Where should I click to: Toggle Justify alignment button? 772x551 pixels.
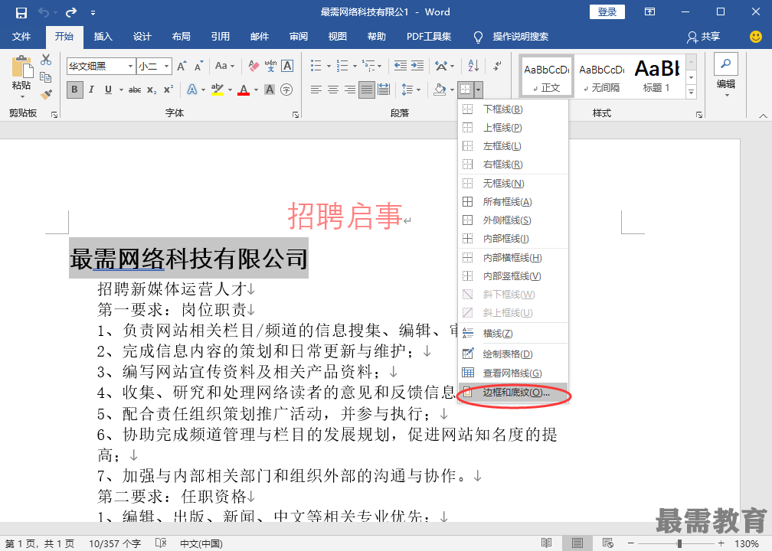click(367, 90)
